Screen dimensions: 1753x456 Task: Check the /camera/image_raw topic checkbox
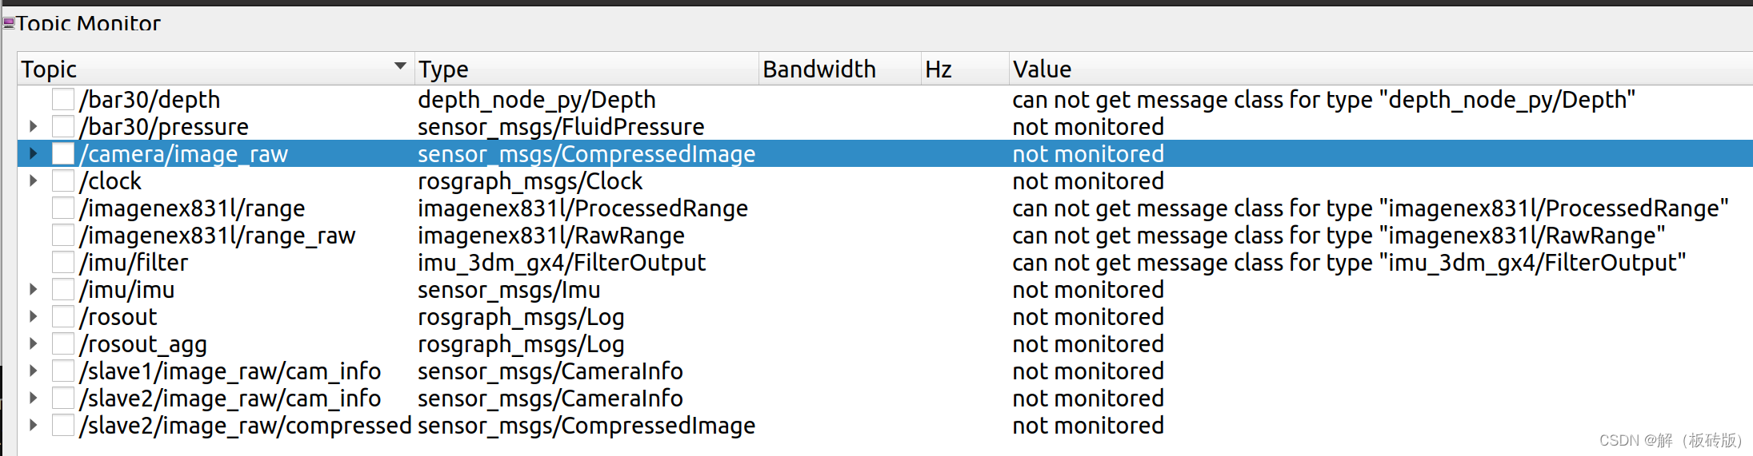pyautogui.click(x=63, y=153)
